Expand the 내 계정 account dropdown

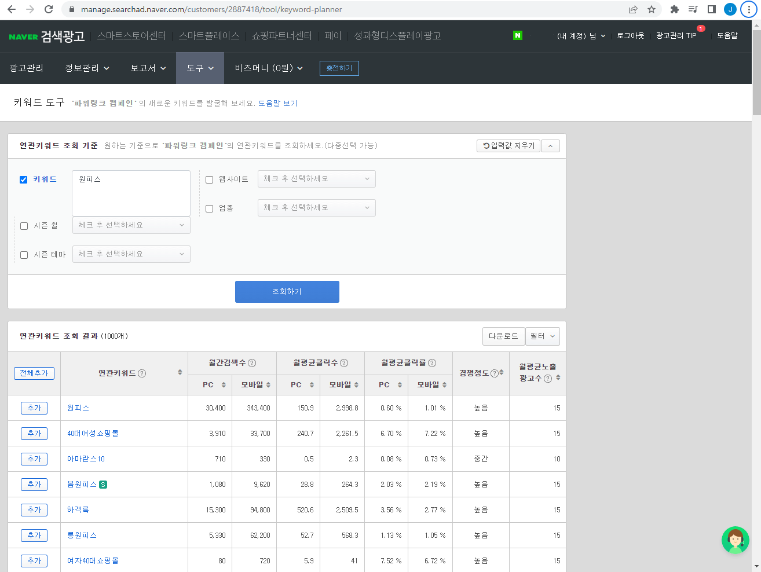pyautogui.click(x=581, y=36)
